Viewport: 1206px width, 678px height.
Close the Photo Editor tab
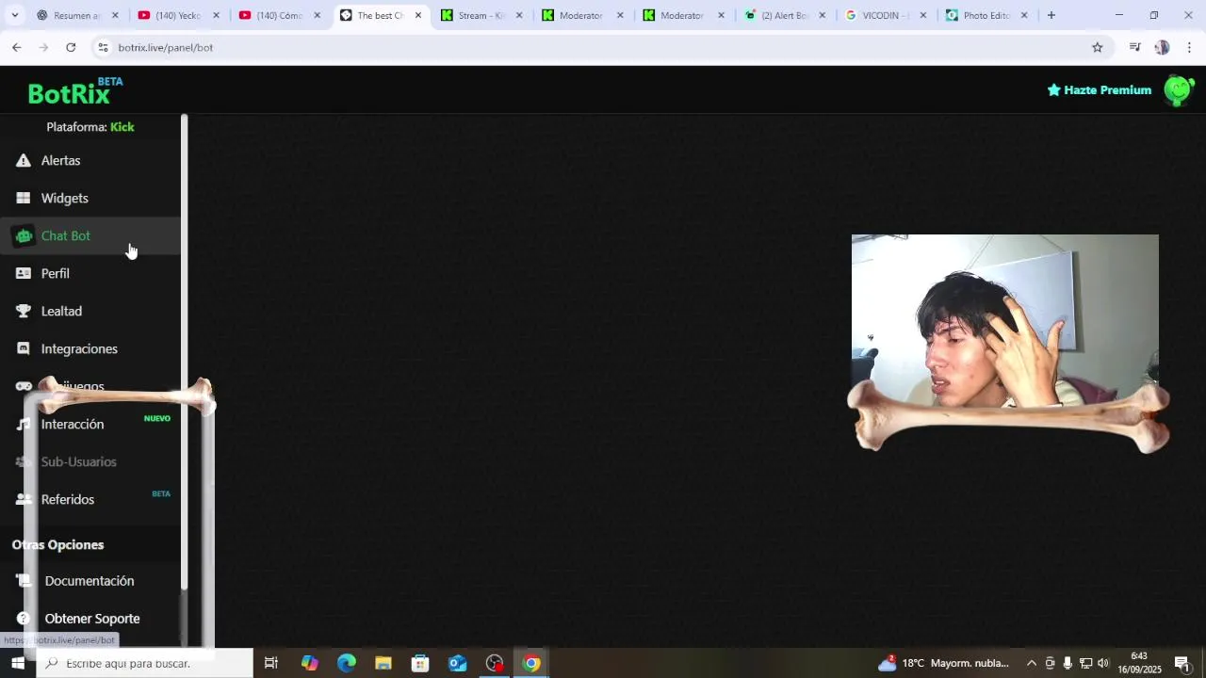1024,15
